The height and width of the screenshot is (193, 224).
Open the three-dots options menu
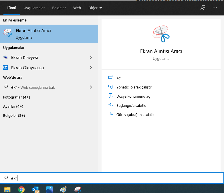coord(215,8)
